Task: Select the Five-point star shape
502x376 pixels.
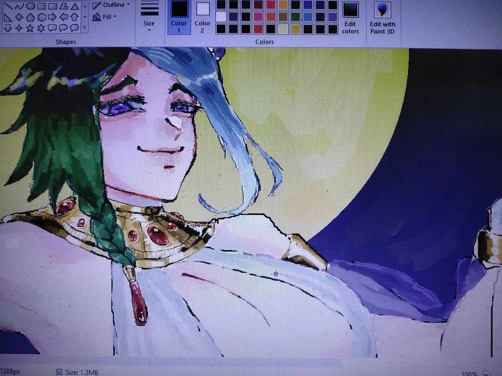Action: (31, 28)
